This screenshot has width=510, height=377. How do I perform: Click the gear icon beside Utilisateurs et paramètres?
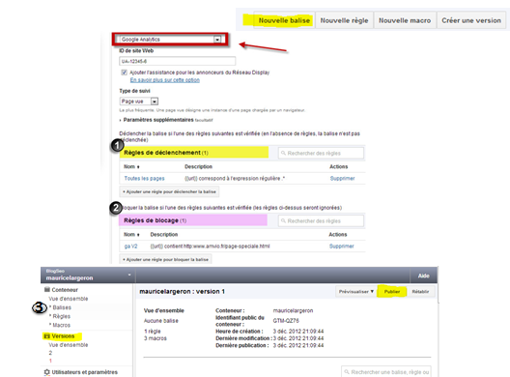[x=46, y=372]
